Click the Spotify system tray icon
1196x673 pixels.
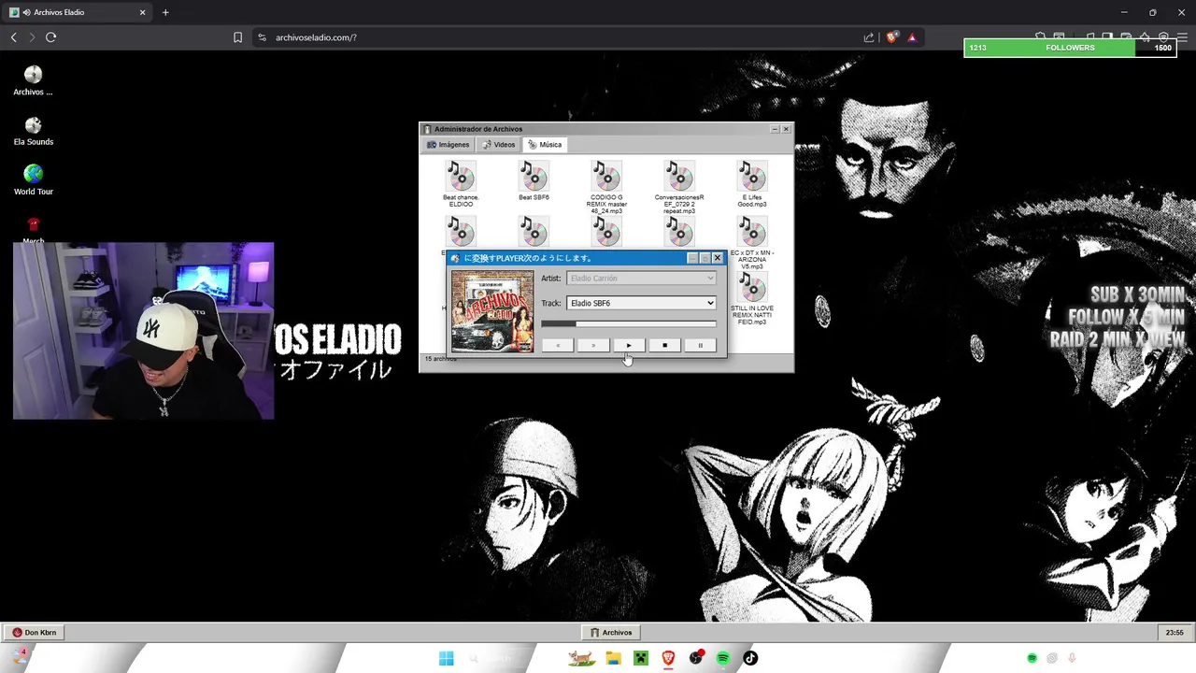pos(1032,658)
